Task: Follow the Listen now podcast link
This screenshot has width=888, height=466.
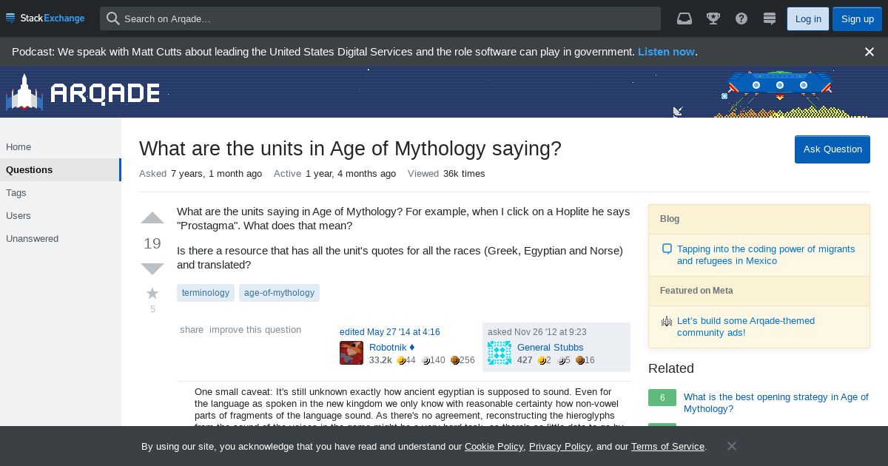Action: coord(666,52)
